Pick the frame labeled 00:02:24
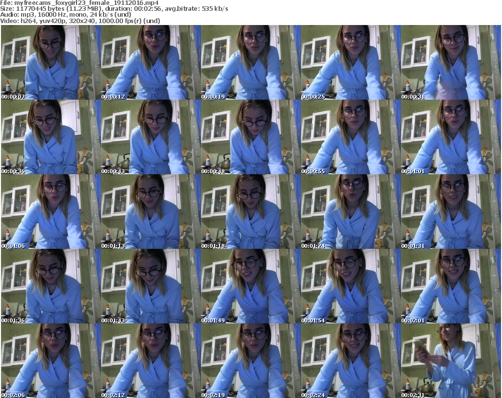 pyautogui.click(x=351, y=361)
